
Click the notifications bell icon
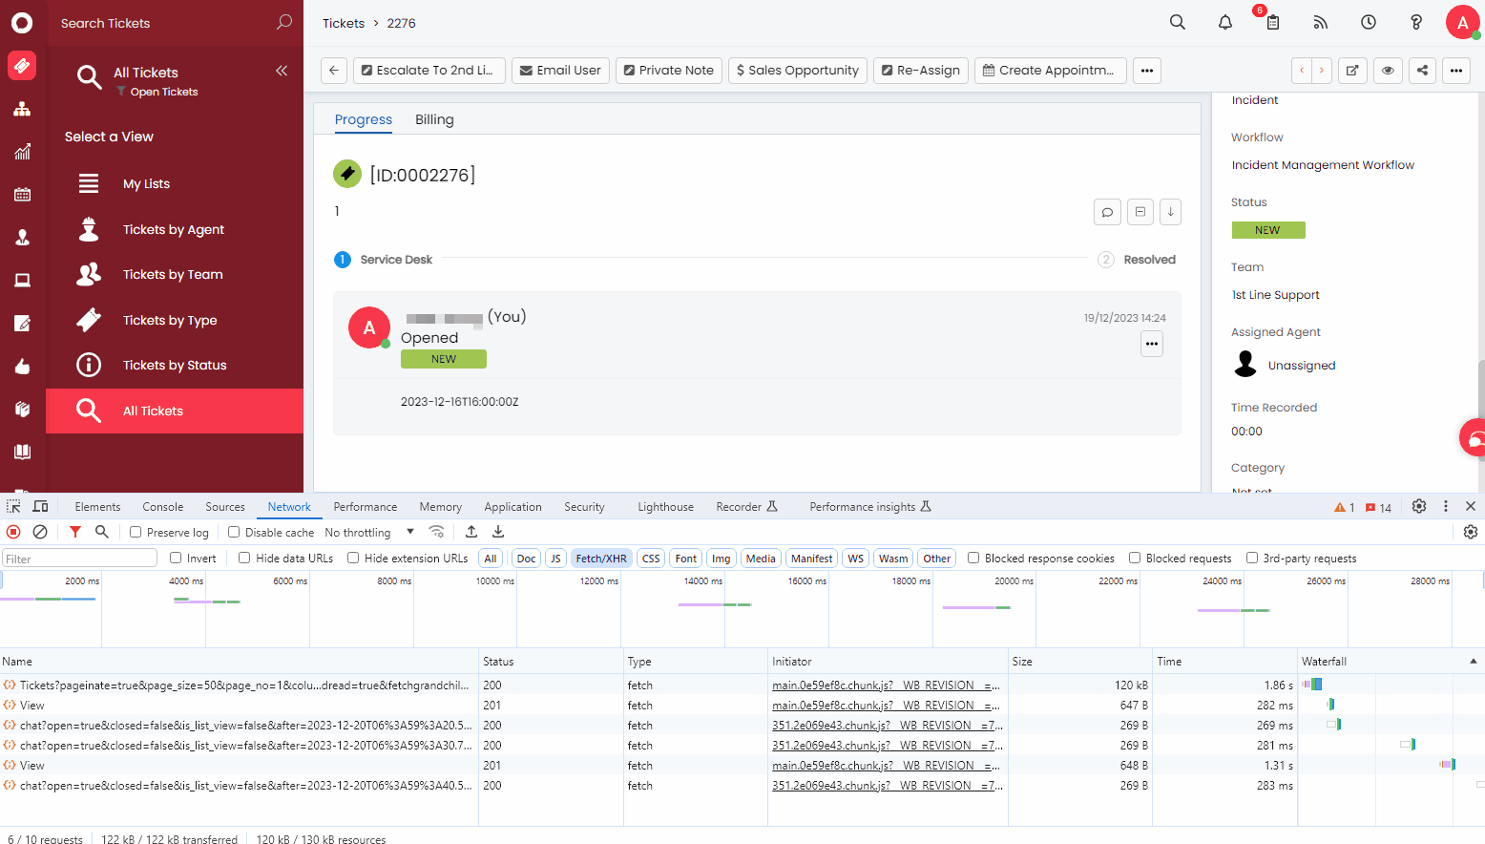(x=1225, y=22)
